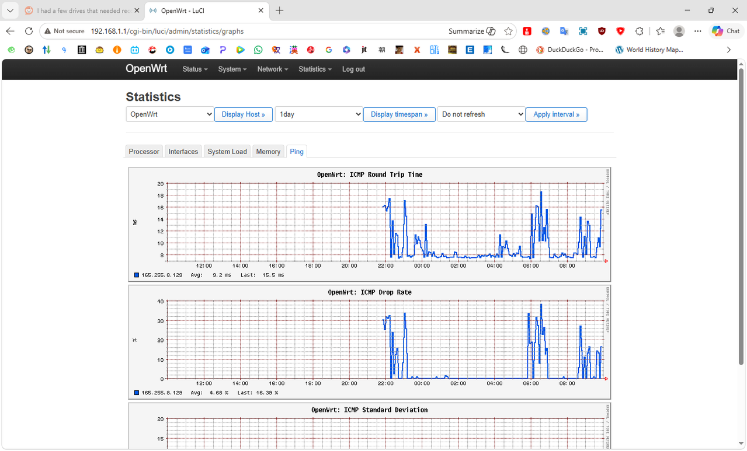747x451 pixels.
Task: Open the tab search chevron button
Action: coord(10,11)
